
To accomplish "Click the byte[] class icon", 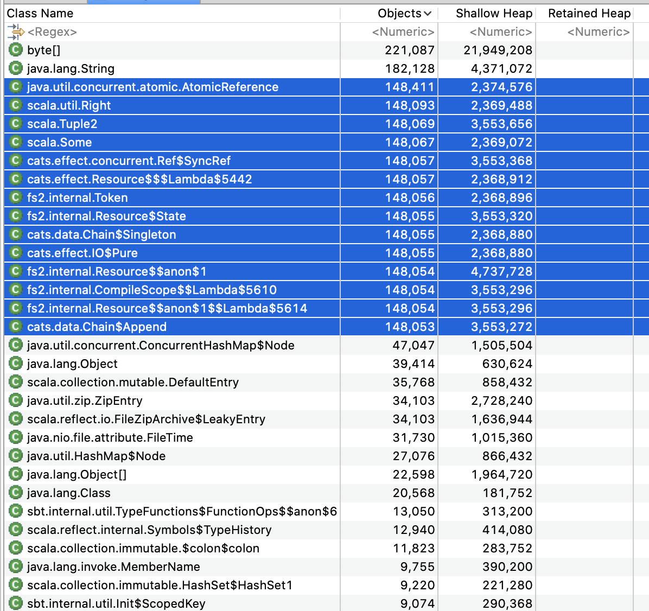I will pyautogui.click(x=16, y=50).
